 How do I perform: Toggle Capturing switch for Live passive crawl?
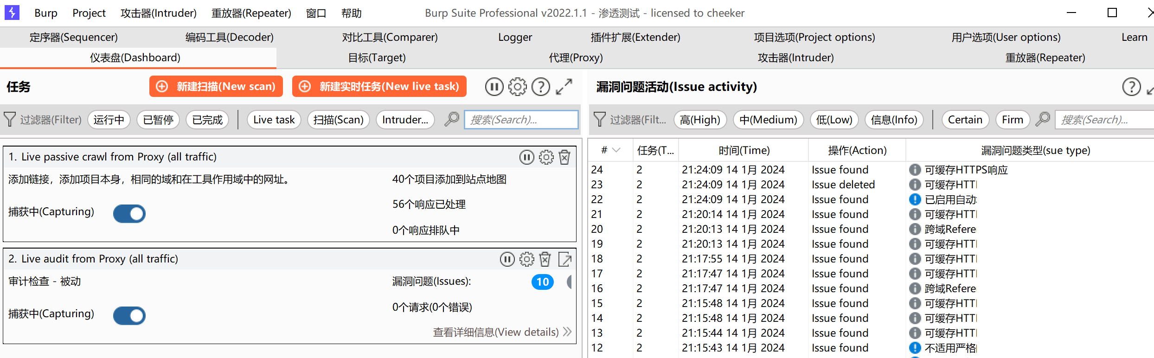tap(129, 214)
